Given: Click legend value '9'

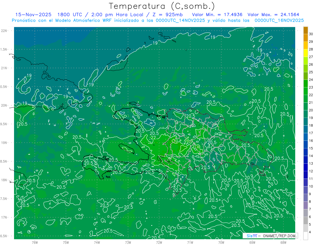Looking at the screenshot, I should 311,194.
